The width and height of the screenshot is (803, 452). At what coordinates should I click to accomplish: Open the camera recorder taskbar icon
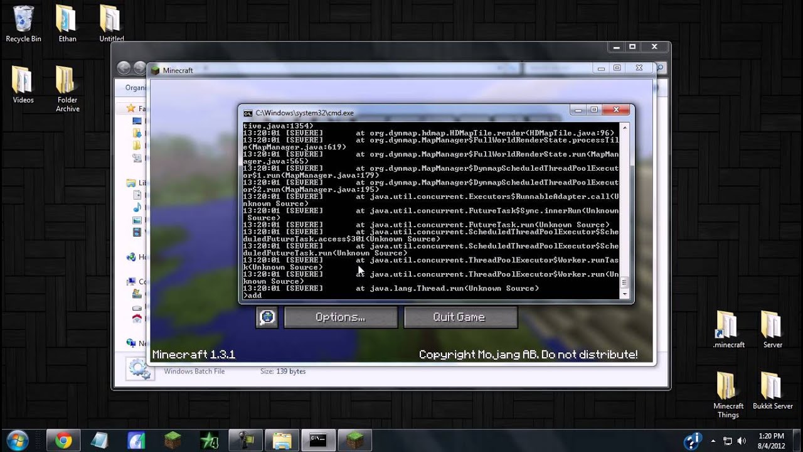tap(245, 440)
